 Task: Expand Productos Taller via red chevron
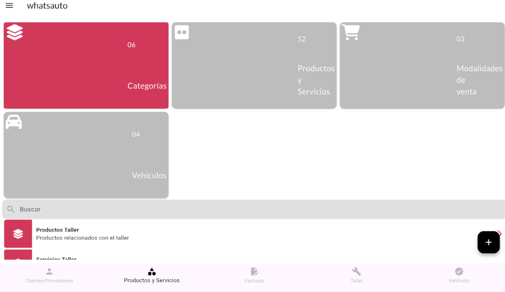pyautogui.click(x=499, y=233)
